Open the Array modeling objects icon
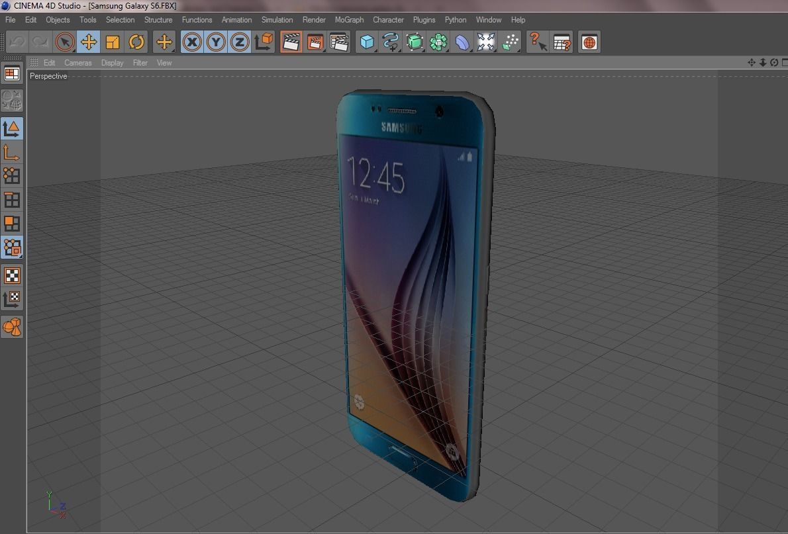This screenshot has height=534, width=788. click(x=438, y=42)
